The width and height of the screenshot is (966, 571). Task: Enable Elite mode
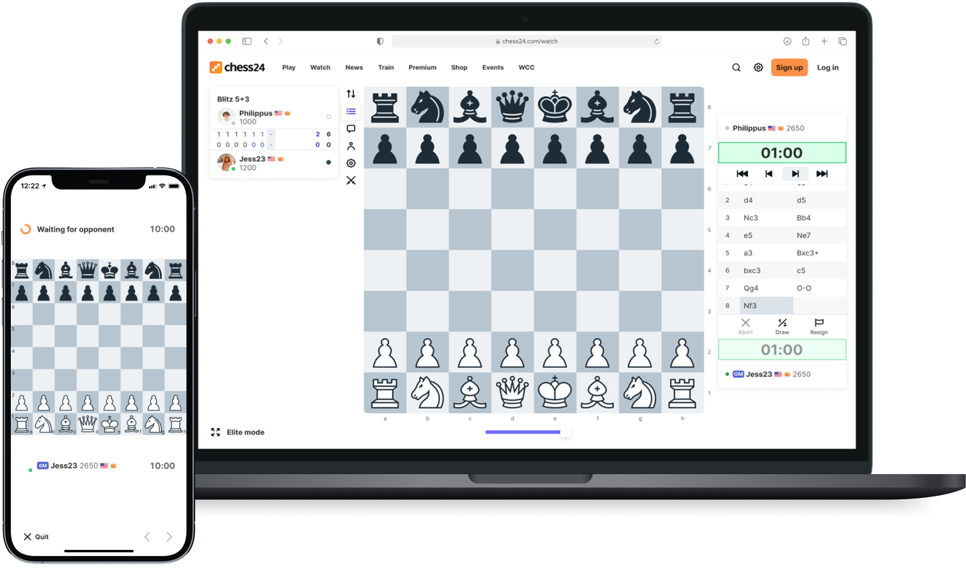coord(238,432)
